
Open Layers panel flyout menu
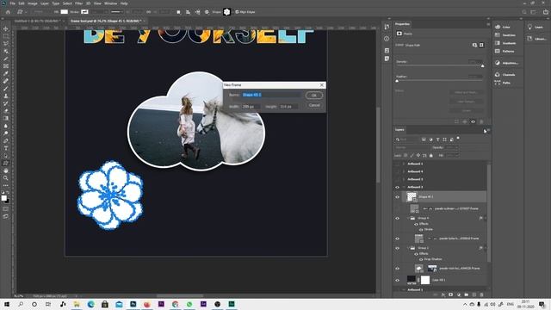(x=488, y=130)
